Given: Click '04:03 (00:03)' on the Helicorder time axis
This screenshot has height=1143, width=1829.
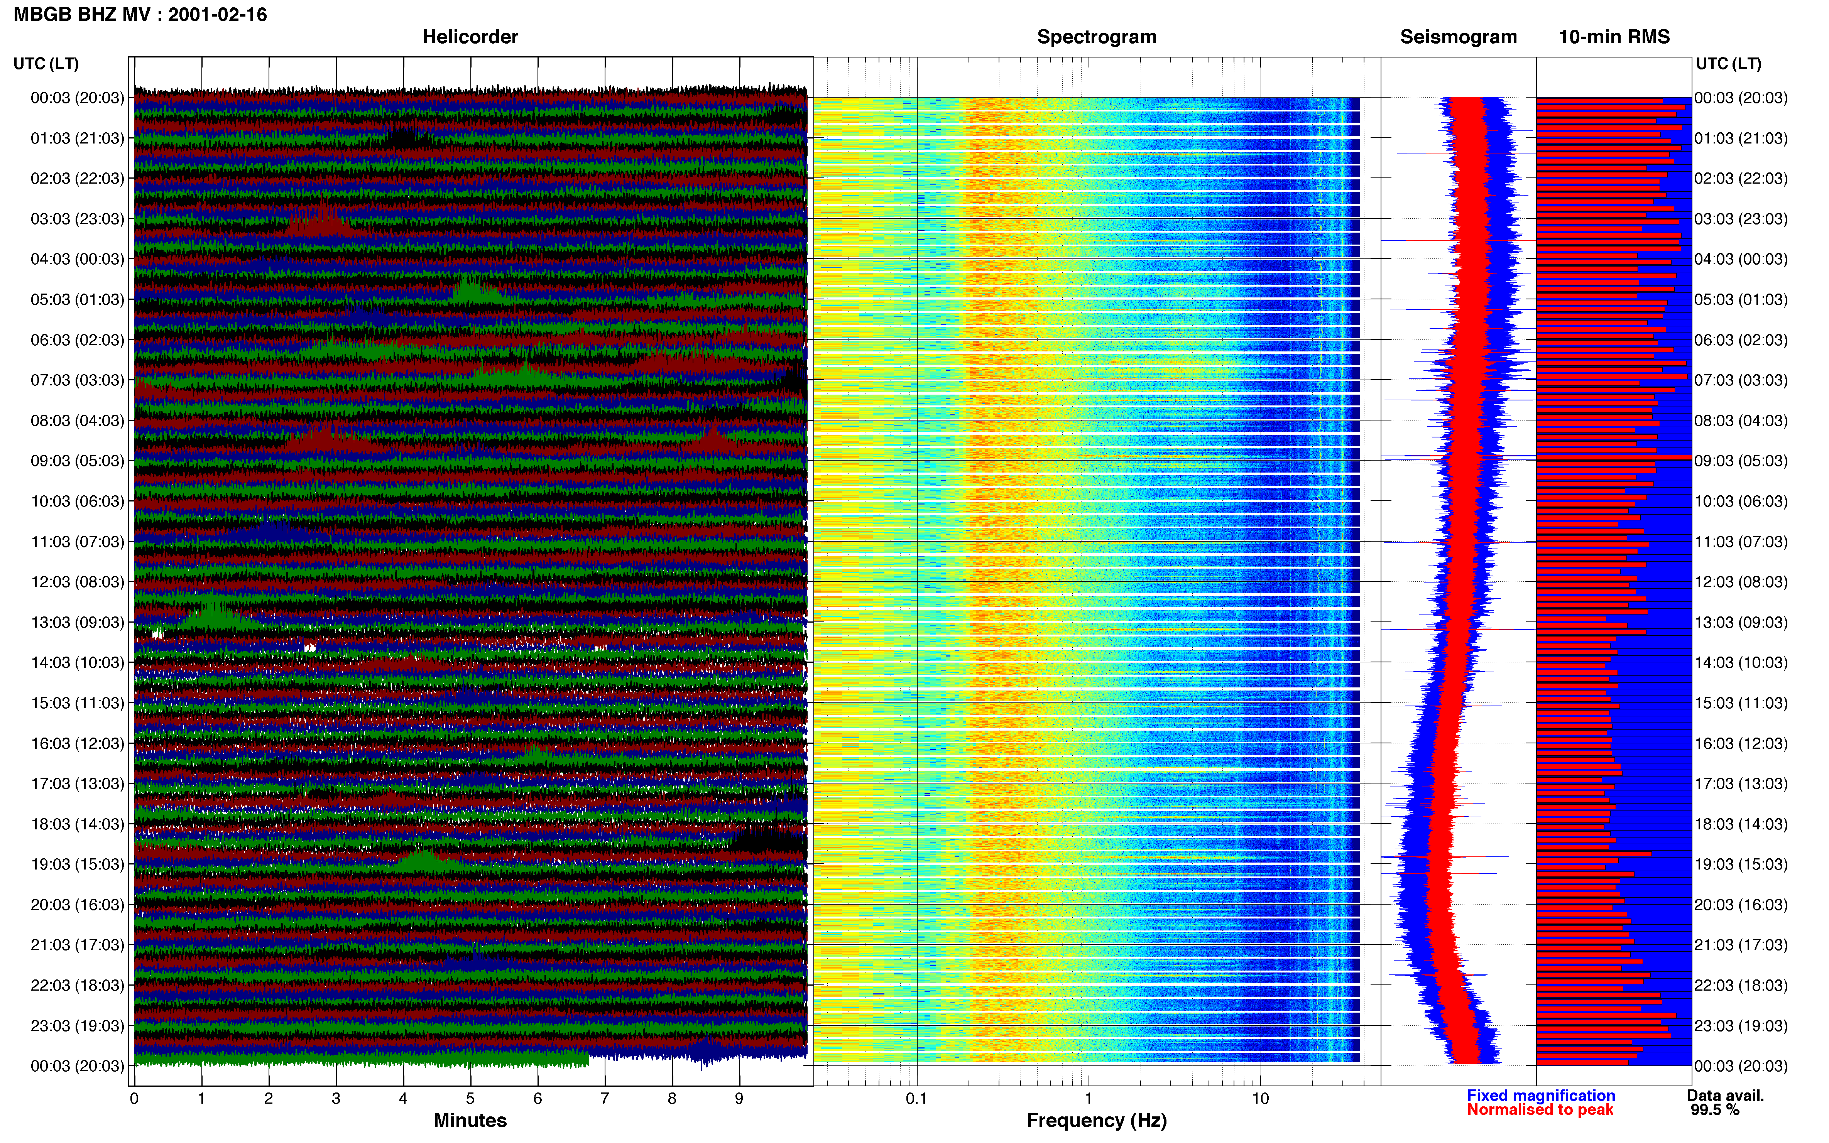Looking at the screenshot, I should 77,259.
